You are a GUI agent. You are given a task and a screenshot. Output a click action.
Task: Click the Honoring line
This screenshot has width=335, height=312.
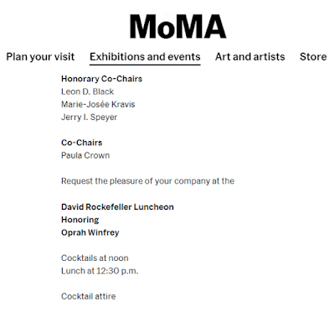[x=80, y=220]
